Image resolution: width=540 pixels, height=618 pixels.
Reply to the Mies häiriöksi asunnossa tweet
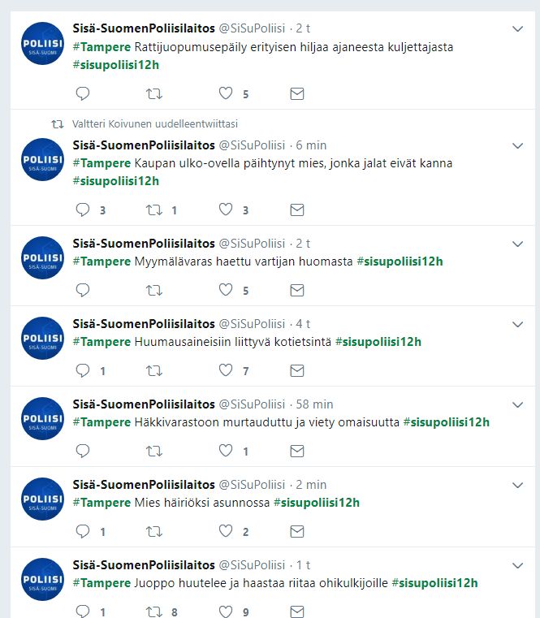click(x=83, y=531)
